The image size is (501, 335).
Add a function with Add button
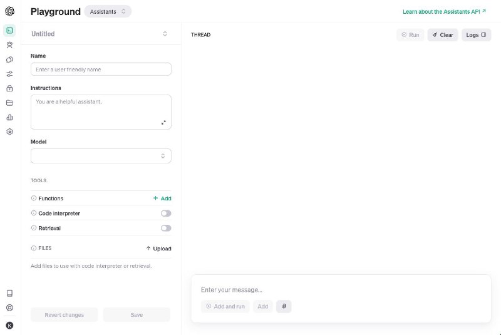[x=162, y=198]
